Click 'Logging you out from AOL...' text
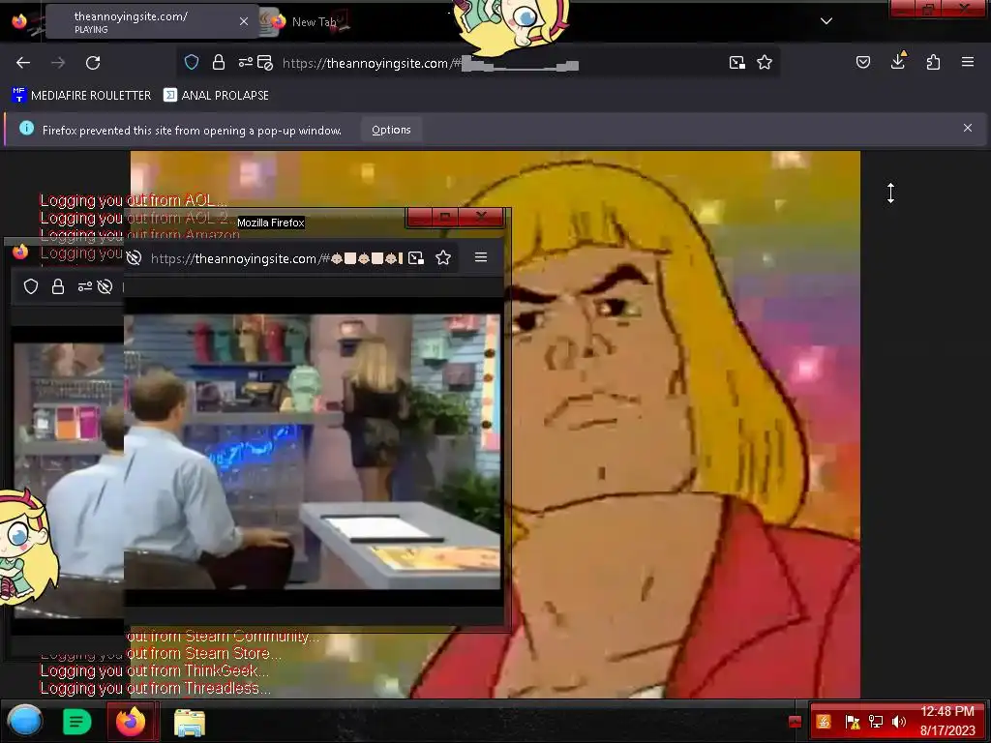 pyautogui.click(x=133, y=200)
